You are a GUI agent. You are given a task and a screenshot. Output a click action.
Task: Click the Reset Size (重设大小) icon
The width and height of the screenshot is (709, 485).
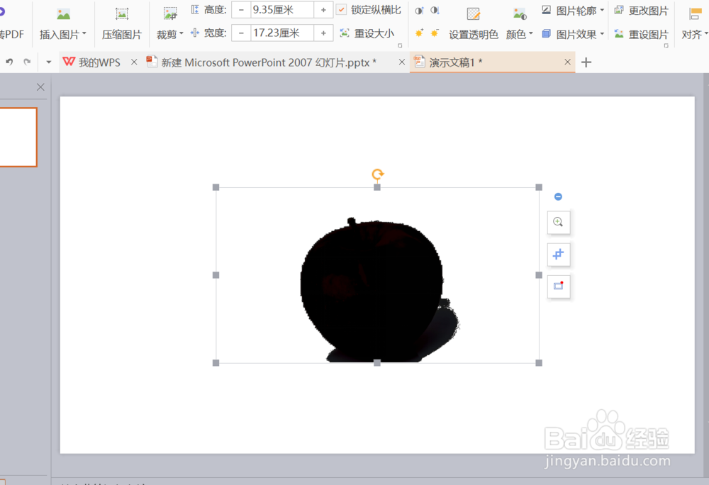(345, 33)
